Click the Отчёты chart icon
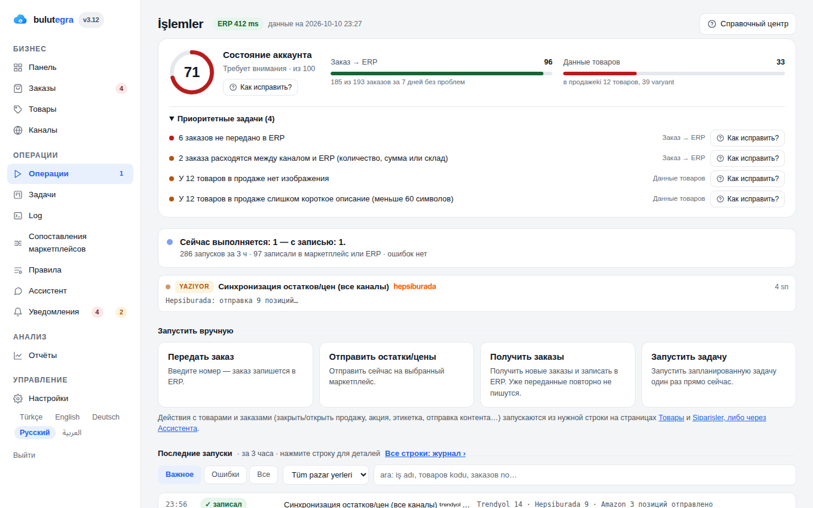The width and height of the screenshot is (813, 508). click(18, 356)
